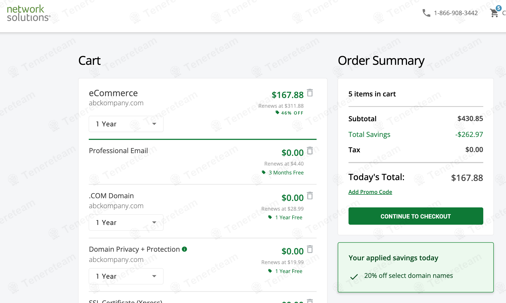Remove Professional Email using trash icon
The height and width of the screenshot is (303, 506).
(310, 151)
